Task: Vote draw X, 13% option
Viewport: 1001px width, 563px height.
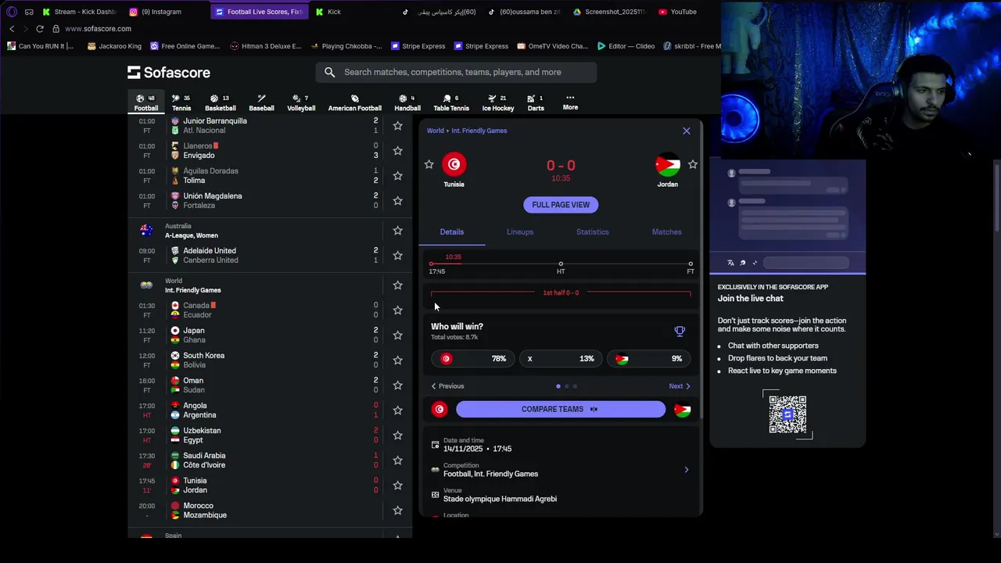Action: (560, 359)
